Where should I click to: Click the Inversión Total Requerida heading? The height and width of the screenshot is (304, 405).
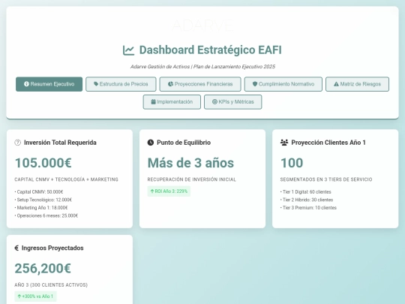(x=60, y=143)
